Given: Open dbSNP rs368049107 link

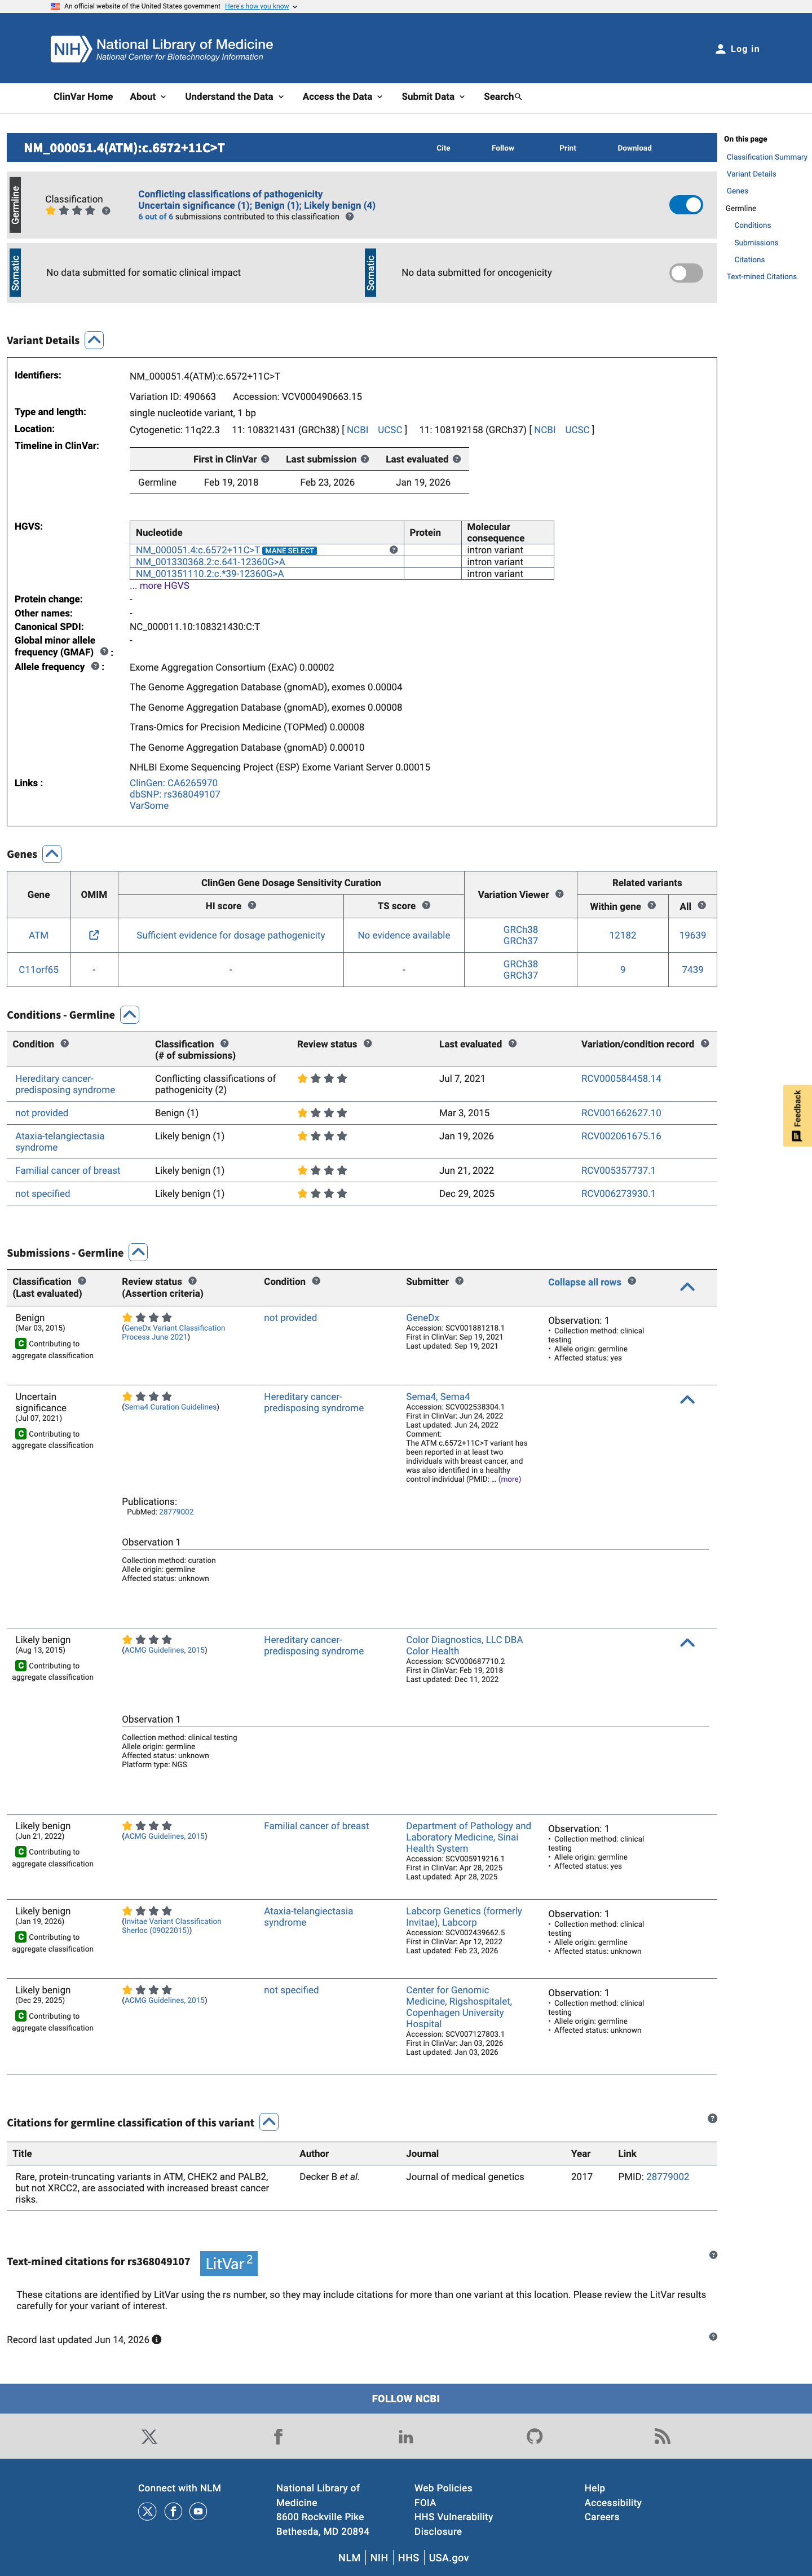Looking at the screenshot, I should (175, 794).
